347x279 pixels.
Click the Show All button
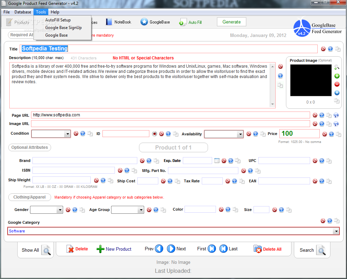point(36,250)
